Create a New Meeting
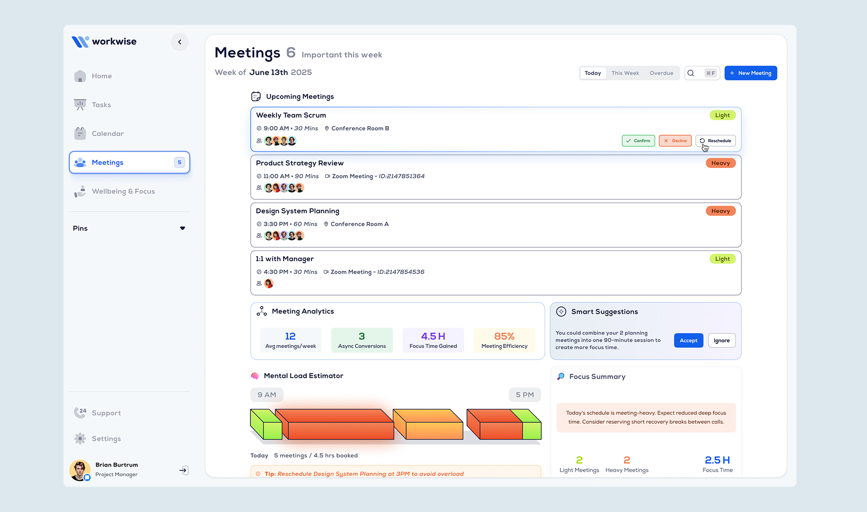Screen dimensions: 867x512 click(x=750, y=73)
